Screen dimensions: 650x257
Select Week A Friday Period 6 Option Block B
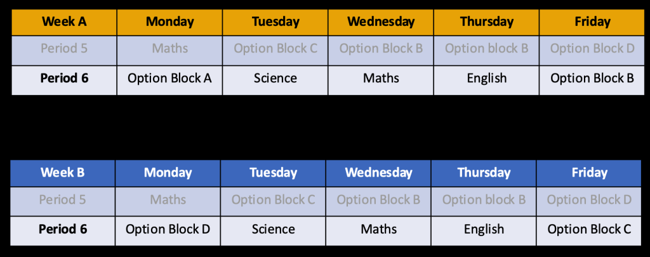click(592, 78)
